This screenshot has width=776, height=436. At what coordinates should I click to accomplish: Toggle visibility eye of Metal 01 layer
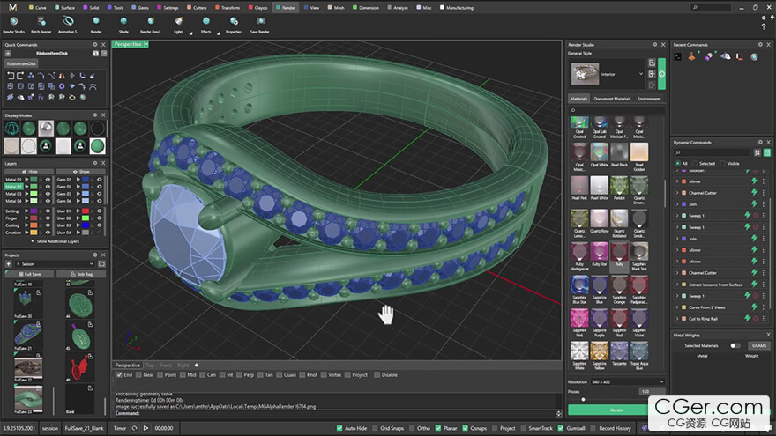[48, 180]
